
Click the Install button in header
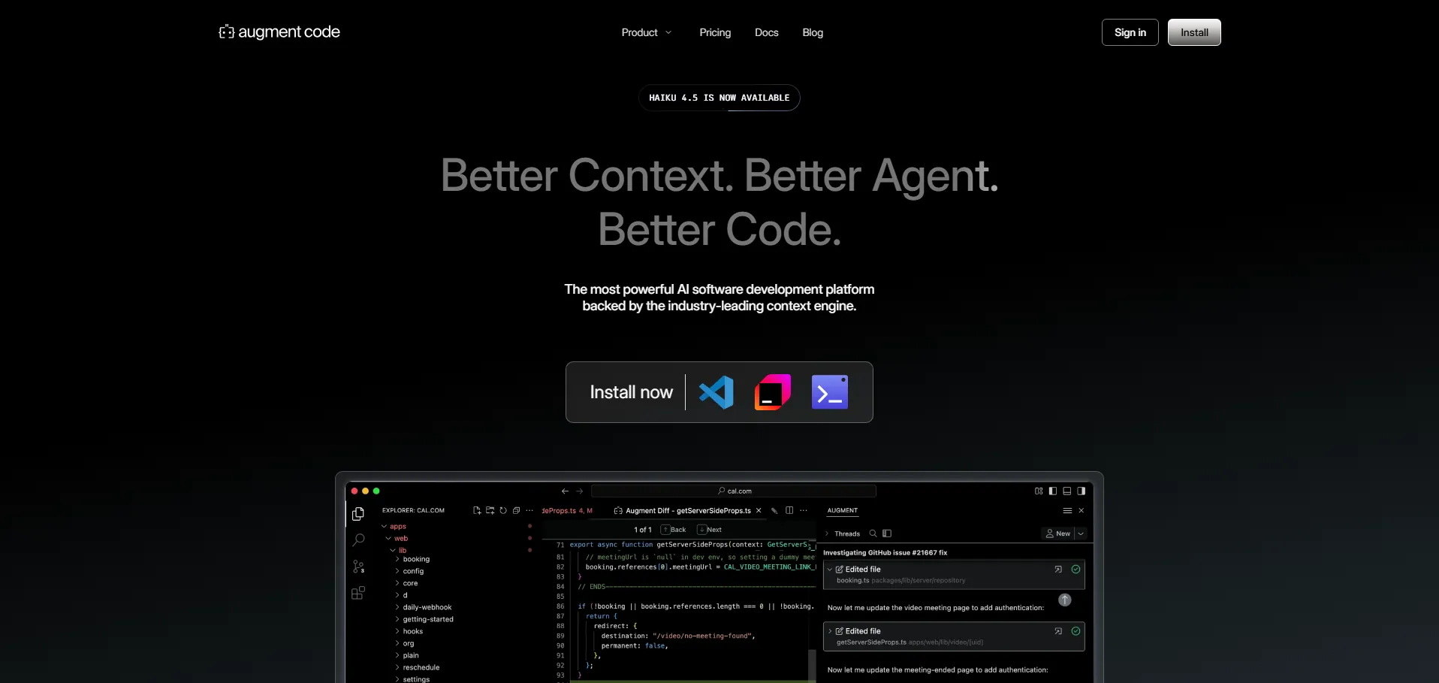pos(1193,32)
